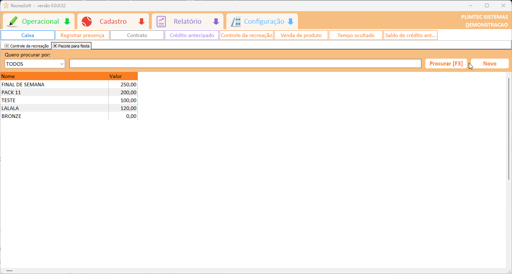Open the Caixa shortcut
This screenshot has height=274, width=512.
28,35
